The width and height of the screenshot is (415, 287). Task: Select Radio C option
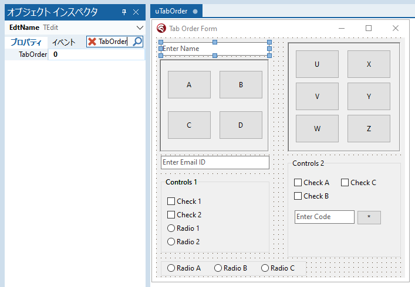click(265, 268)
